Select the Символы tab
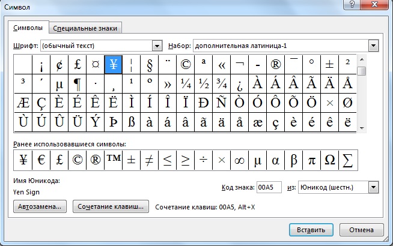Viewport: 393px width, 246px height. point(28,28)
